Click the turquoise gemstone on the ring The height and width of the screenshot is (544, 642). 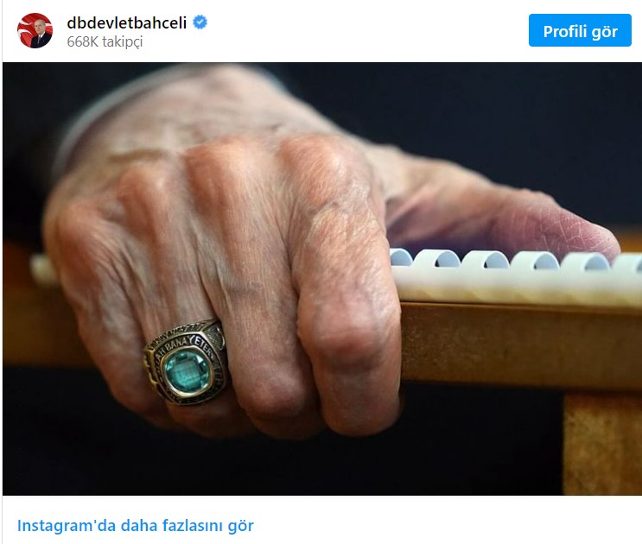tap(187, 370)
